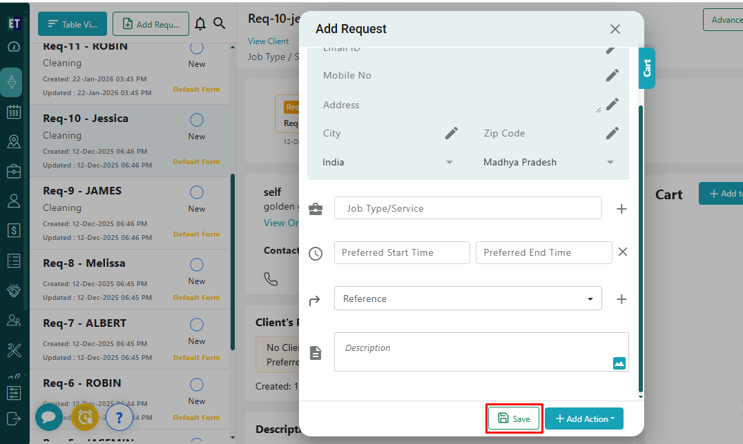The image size is (743, 444).
Task: Click pencil icon beside Mobile No
Action: click(x=612, y=75)
